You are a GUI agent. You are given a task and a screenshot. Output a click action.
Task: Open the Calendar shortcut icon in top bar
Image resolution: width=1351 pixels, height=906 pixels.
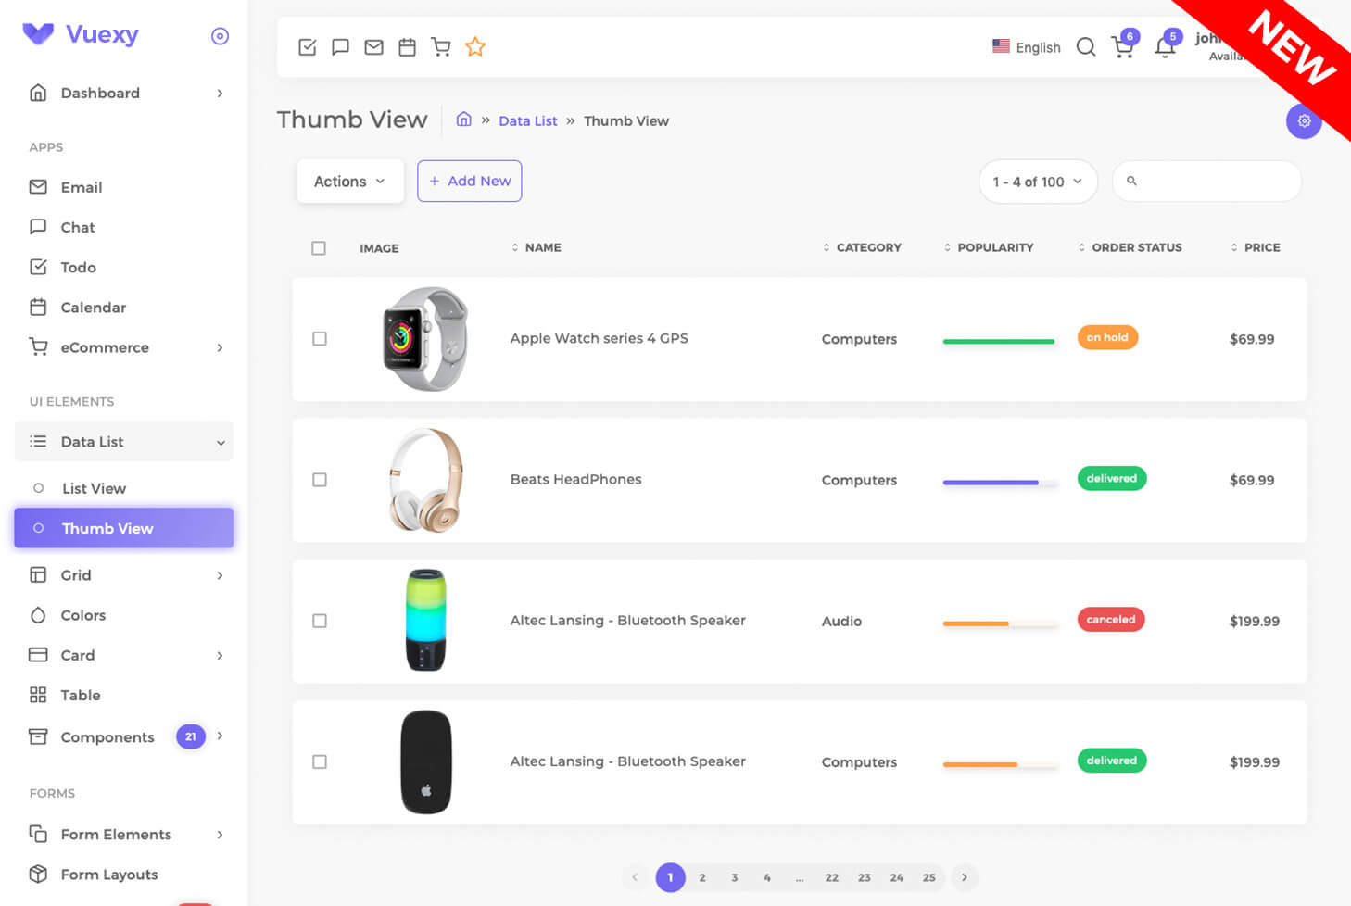click(x=407, y=47)
